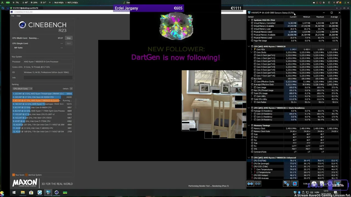Screen dimensions: 351x197
Task: Open File Explorer from the taskbar
Action: (x=23, y=193)
